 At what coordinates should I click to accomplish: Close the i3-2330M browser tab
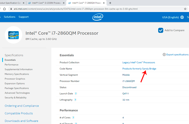64,3
